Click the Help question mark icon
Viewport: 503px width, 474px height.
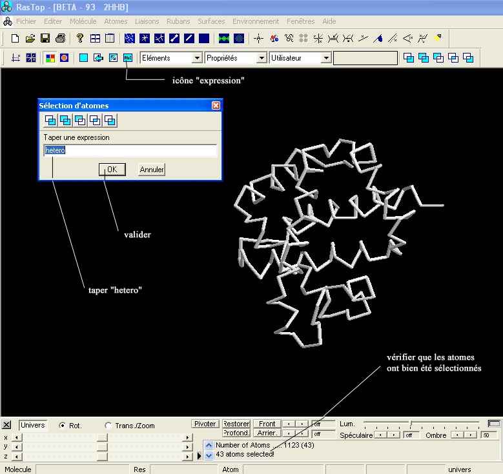[80, 38]
